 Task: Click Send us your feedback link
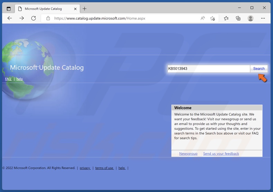tap(221, 154)
